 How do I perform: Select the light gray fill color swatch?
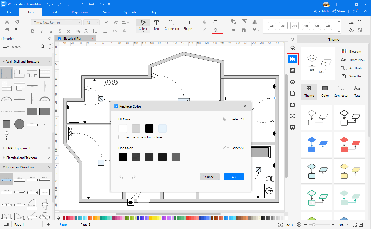pyautogui.click(x=136, y=128)
